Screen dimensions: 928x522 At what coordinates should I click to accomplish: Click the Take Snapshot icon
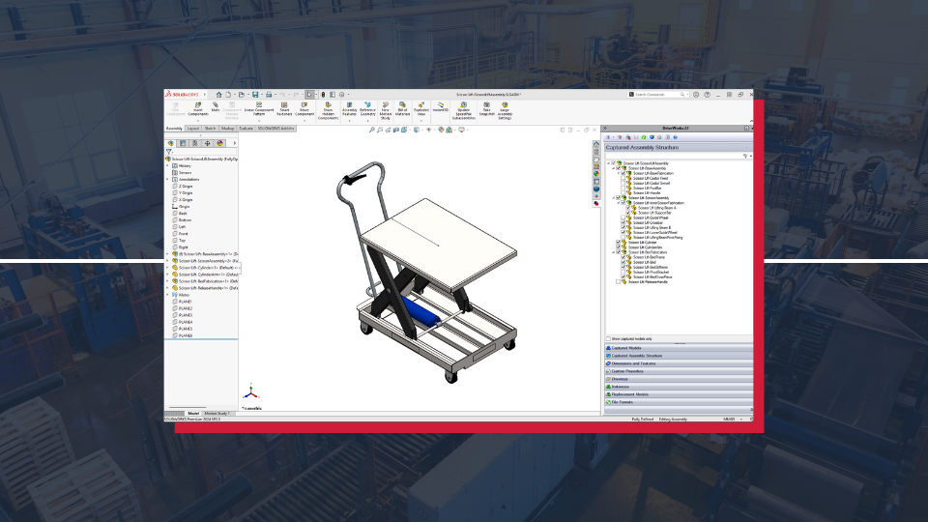486,109
